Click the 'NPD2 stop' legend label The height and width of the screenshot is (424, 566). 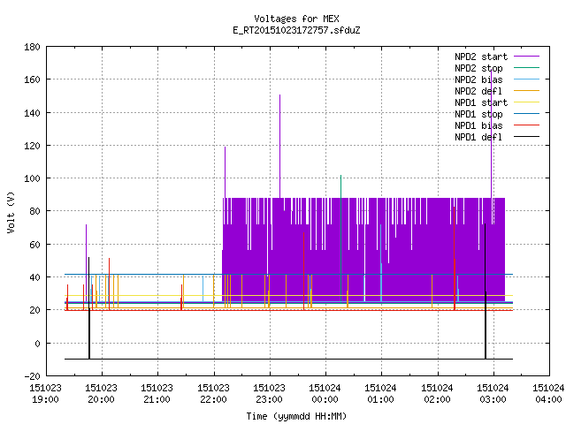coord(478,68)
